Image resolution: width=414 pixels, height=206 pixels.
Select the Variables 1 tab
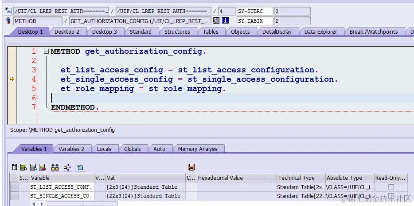click(x=34, y=149)
